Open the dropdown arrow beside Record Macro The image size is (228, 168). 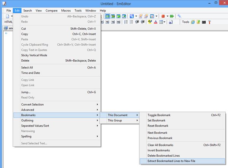coord(167,16)
